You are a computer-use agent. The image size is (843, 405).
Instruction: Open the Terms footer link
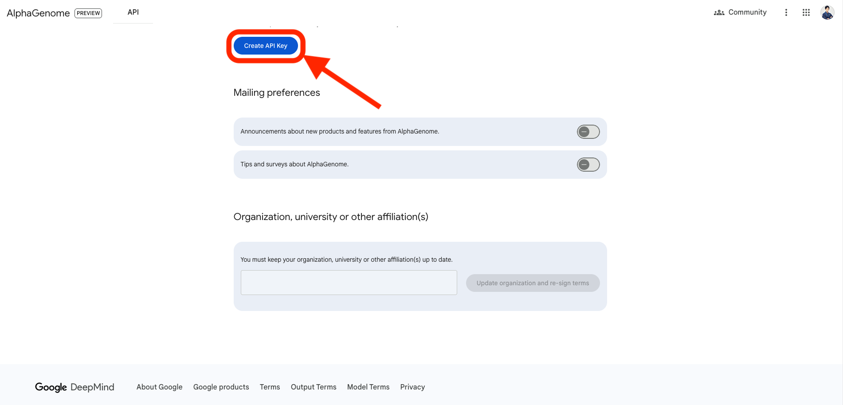270,387
